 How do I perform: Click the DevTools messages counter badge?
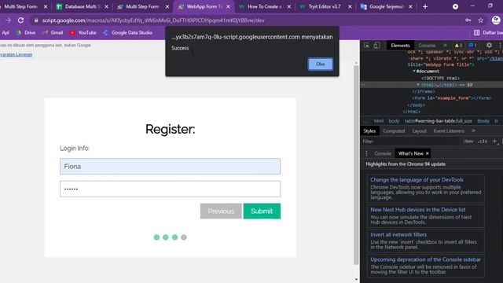(472, 46)
